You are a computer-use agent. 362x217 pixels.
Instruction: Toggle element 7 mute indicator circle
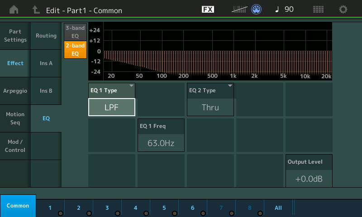click(232, 213)
